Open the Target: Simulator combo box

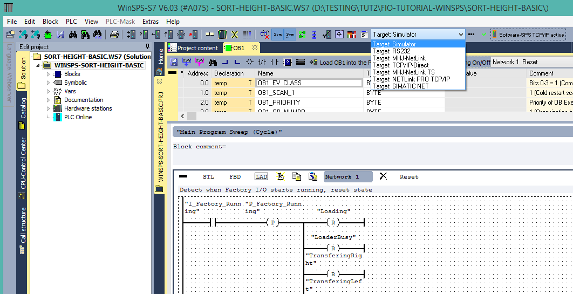pyautogui.click(x=418, y=35)
